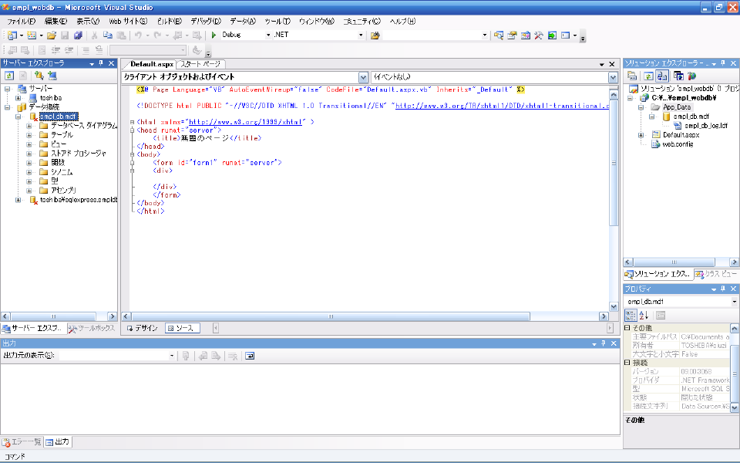Click Solution Explorer's Properties icon
The width and height of the screenshot is (740, 463).
[632, 76]
